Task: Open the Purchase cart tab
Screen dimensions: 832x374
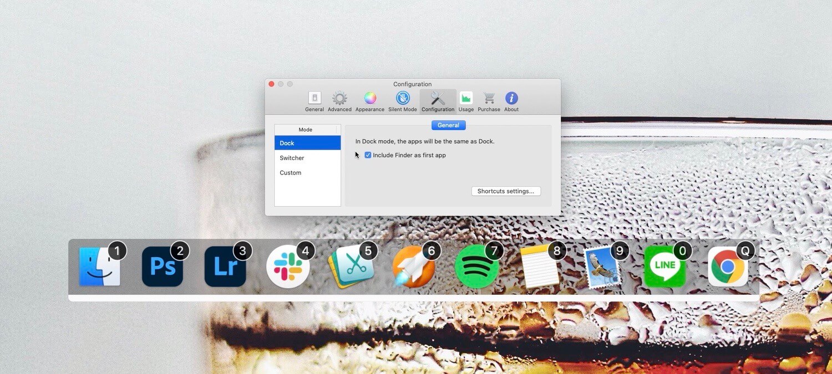Action: pos(489,102)
